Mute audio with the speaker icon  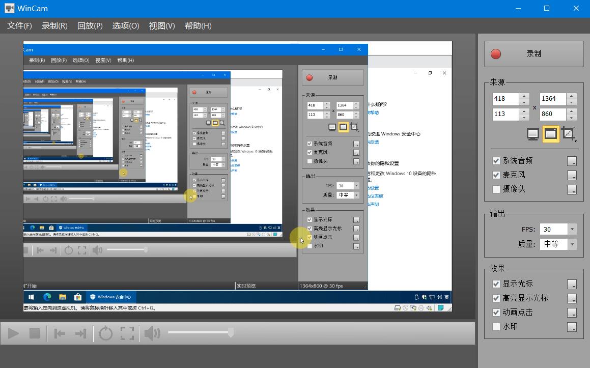tap(152, 333)
